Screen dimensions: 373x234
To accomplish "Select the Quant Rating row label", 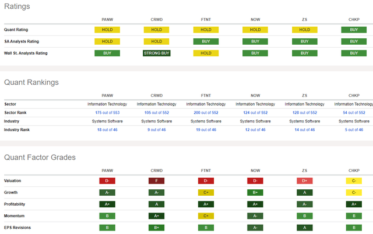I will tap(16, 30).
